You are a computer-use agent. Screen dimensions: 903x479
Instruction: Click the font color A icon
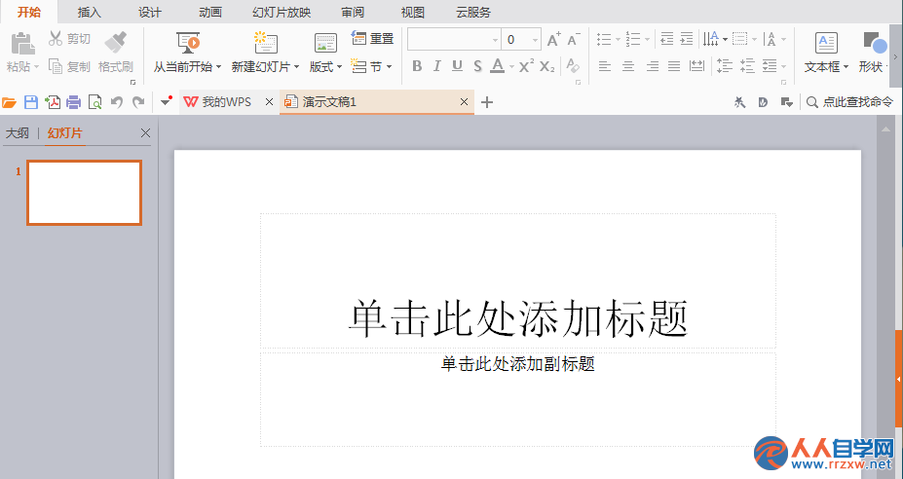point(498,66)
